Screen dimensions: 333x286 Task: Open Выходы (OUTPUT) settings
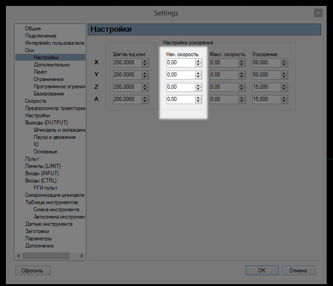pyautogui.click(x=47, y=123)
